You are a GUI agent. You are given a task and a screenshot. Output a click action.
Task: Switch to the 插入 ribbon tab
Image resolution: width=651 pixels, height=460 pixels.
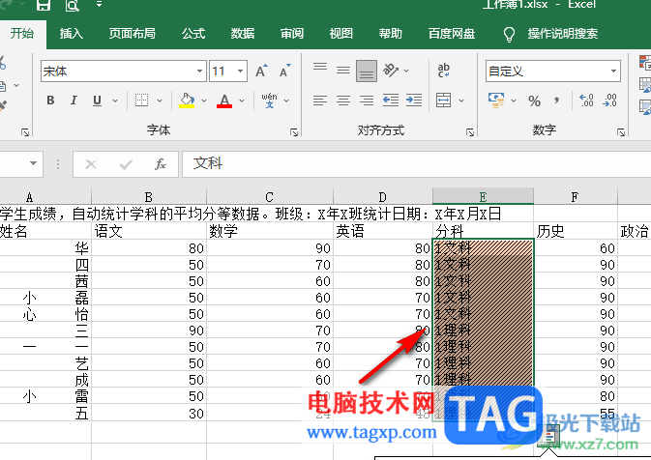click(x=71, y=34)
